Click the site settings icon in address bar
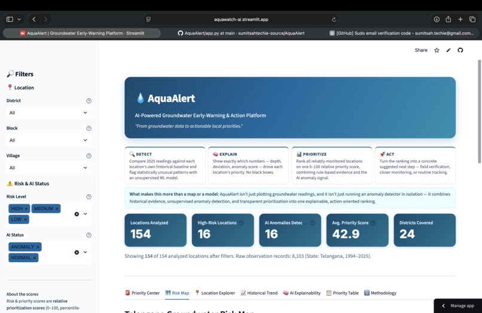 (148, 19)
